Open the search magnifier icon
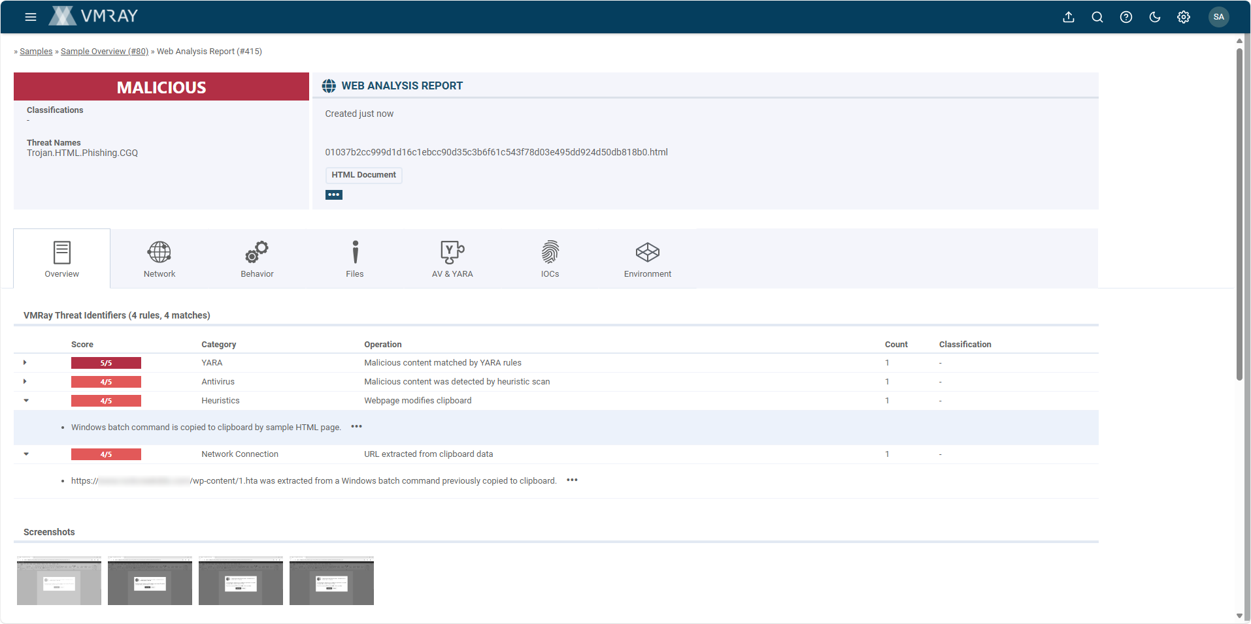This screenshot has height=624, width=1251. (x=1097, y=17)
